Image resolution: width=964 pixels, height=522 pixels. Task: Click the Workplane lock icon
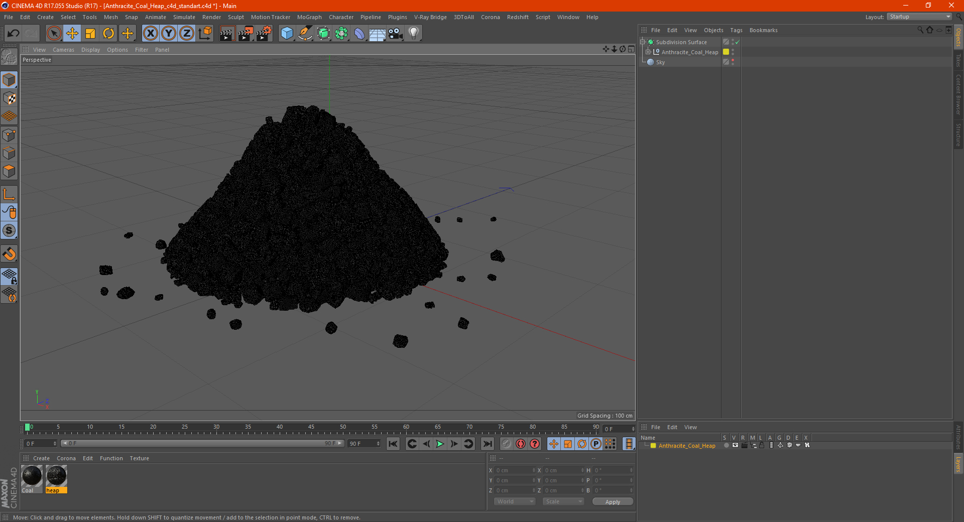point(9,276)
